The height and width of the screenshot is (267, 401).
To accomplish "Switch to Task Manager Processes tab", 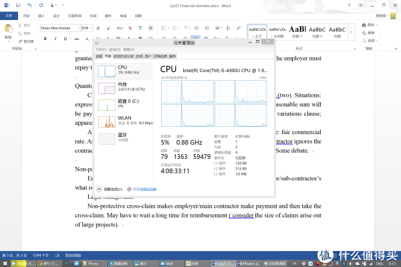I will pos(99,56).
